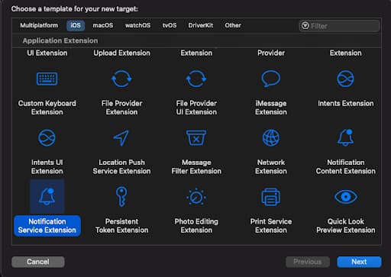Choose the File Provider Extension template icon
Image resolution: width=391 pixels, height=277 pixels.
(121, 79)
